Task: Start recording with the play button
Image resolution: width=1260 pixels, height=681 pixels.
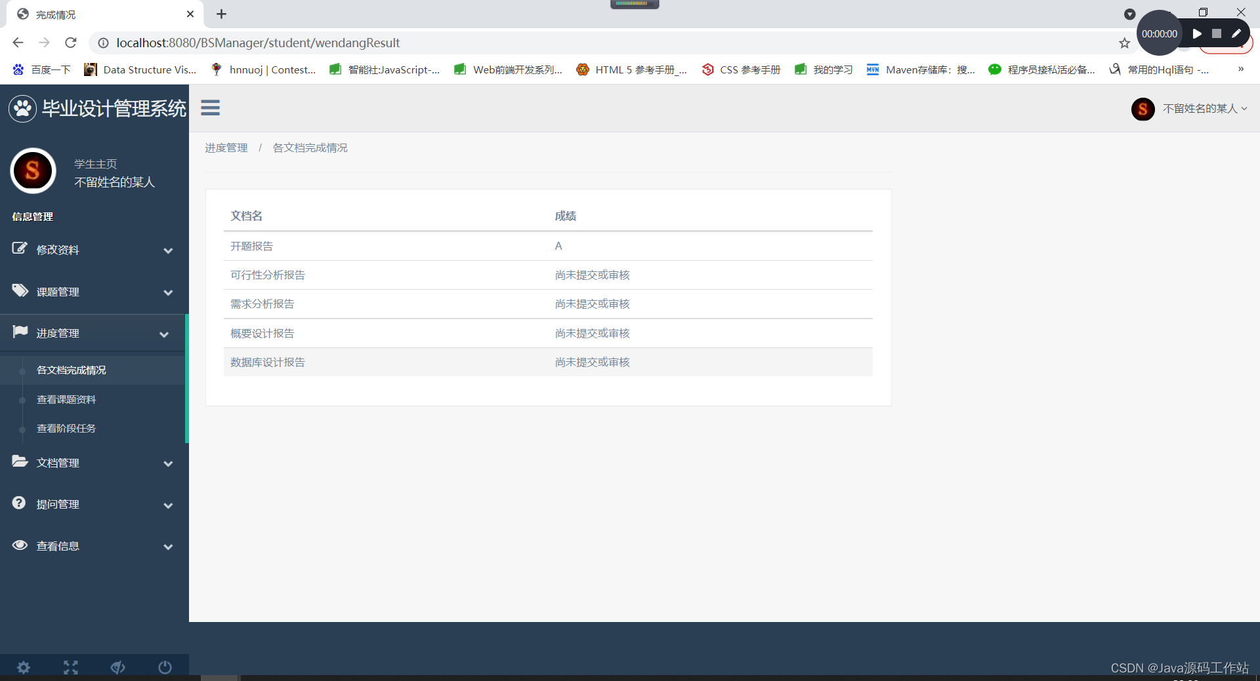Action: pos(1197,33)
